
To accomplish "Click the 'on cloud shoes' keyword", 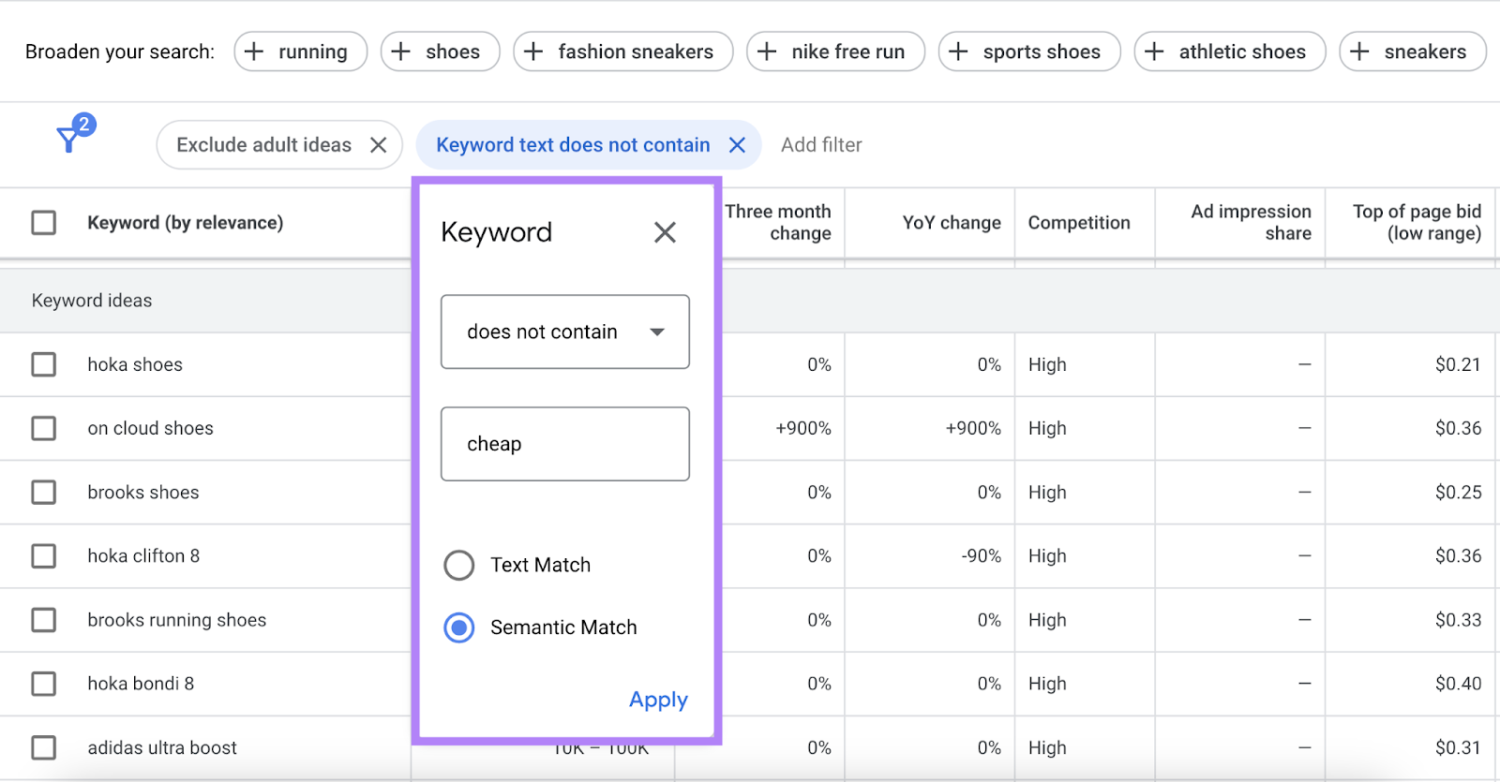I will pos(150,428).
